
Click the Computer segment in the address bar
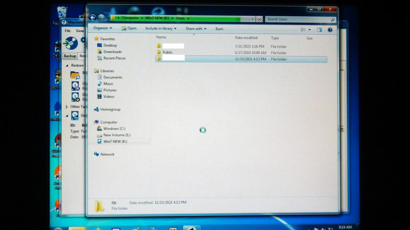(130, 18)
